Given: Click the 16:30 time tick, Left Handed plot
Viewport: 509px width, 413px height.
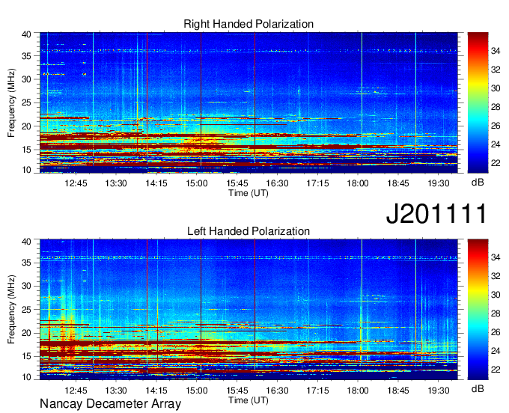Looking at the screenshot, I should tap(277, 391).
